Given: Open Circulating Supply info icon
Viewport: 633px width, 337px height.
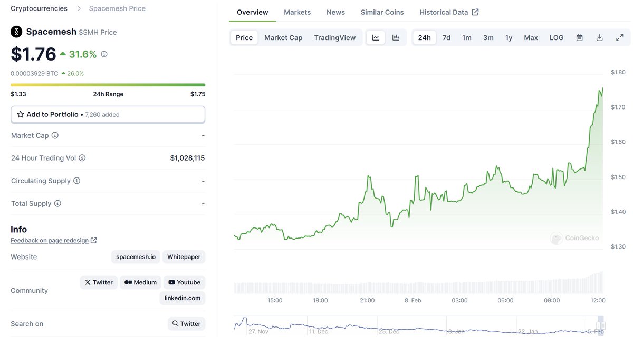Looking at the screenshot, I should pos(76,181).
